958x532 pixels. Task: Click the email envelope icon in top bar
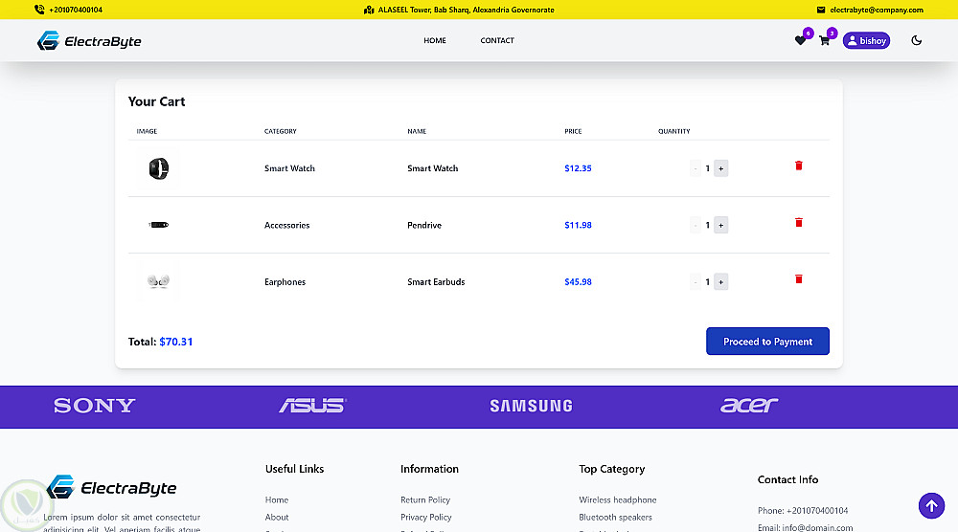(821, 10)
